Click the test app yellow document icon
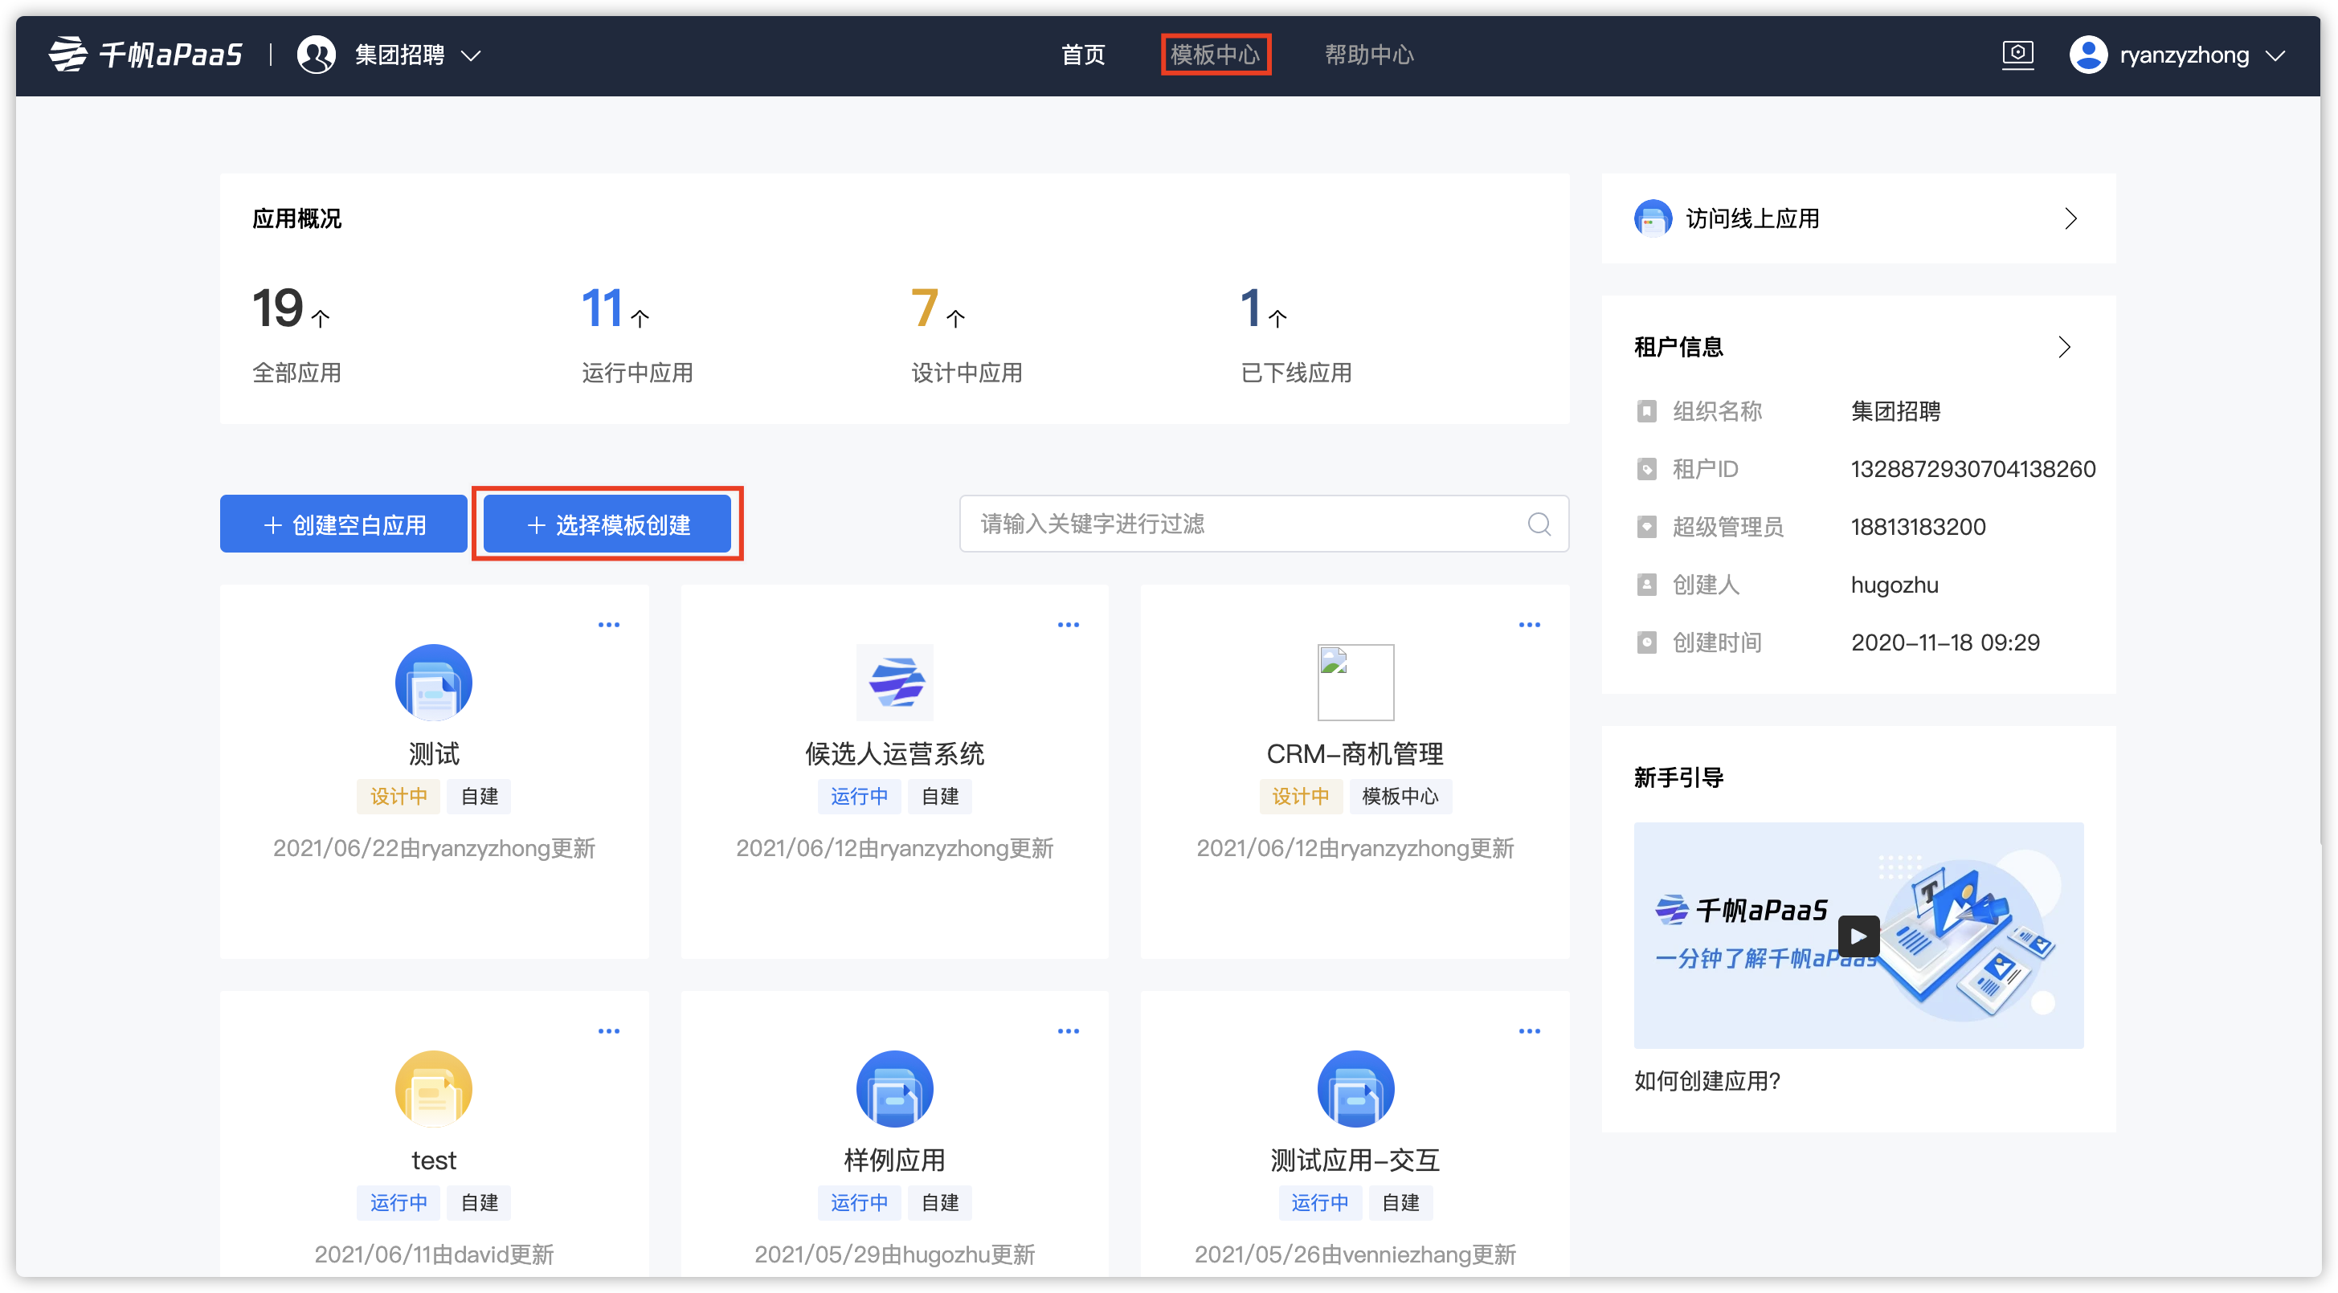This screenshot has height=1293, width=2338. (434, 1089)
